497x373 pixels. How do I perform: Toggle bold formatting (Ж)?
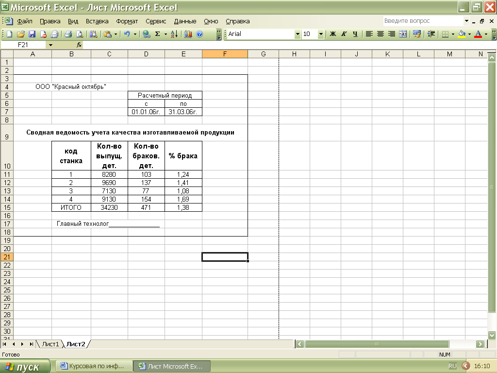(333, 34)
